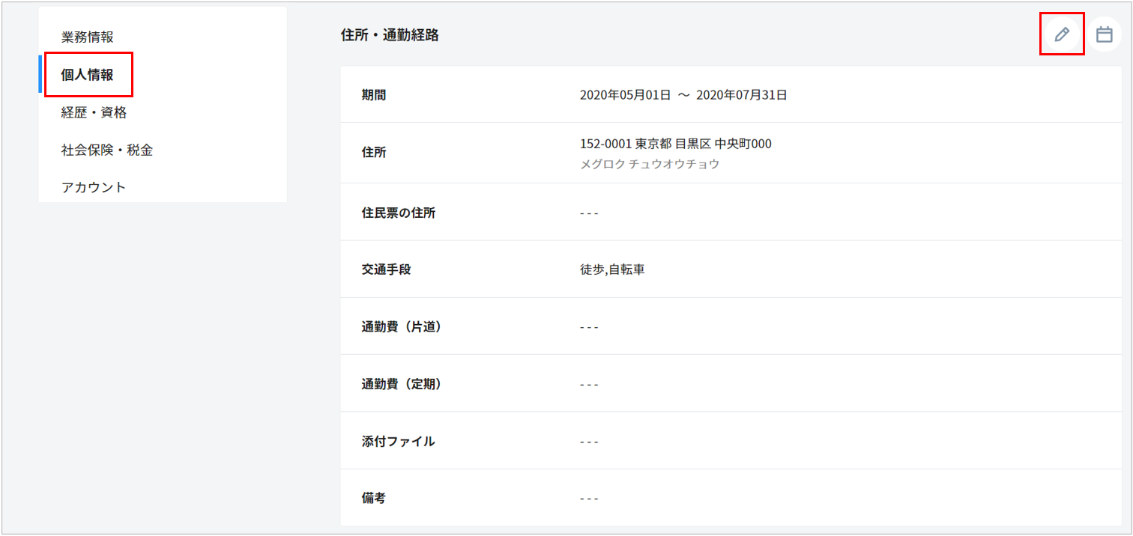Click the 期間 row label
This screenshot has width=1133, height=536.
374,95
